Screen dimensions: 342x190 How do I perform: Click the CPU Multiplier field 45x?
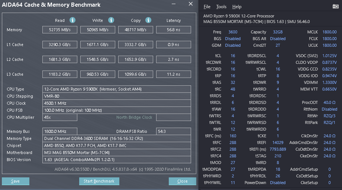pyautogui.click(x=60, y=117)
